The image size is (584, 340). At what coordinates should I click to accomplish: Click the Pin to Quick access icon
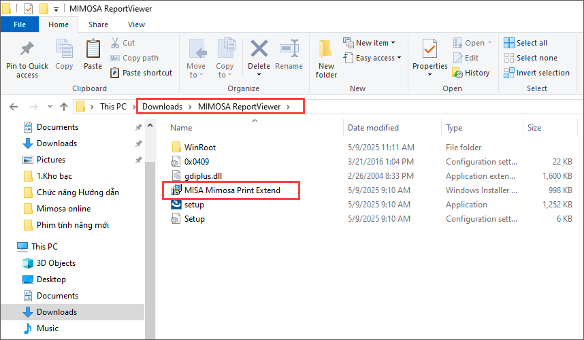tap(27, 50)
